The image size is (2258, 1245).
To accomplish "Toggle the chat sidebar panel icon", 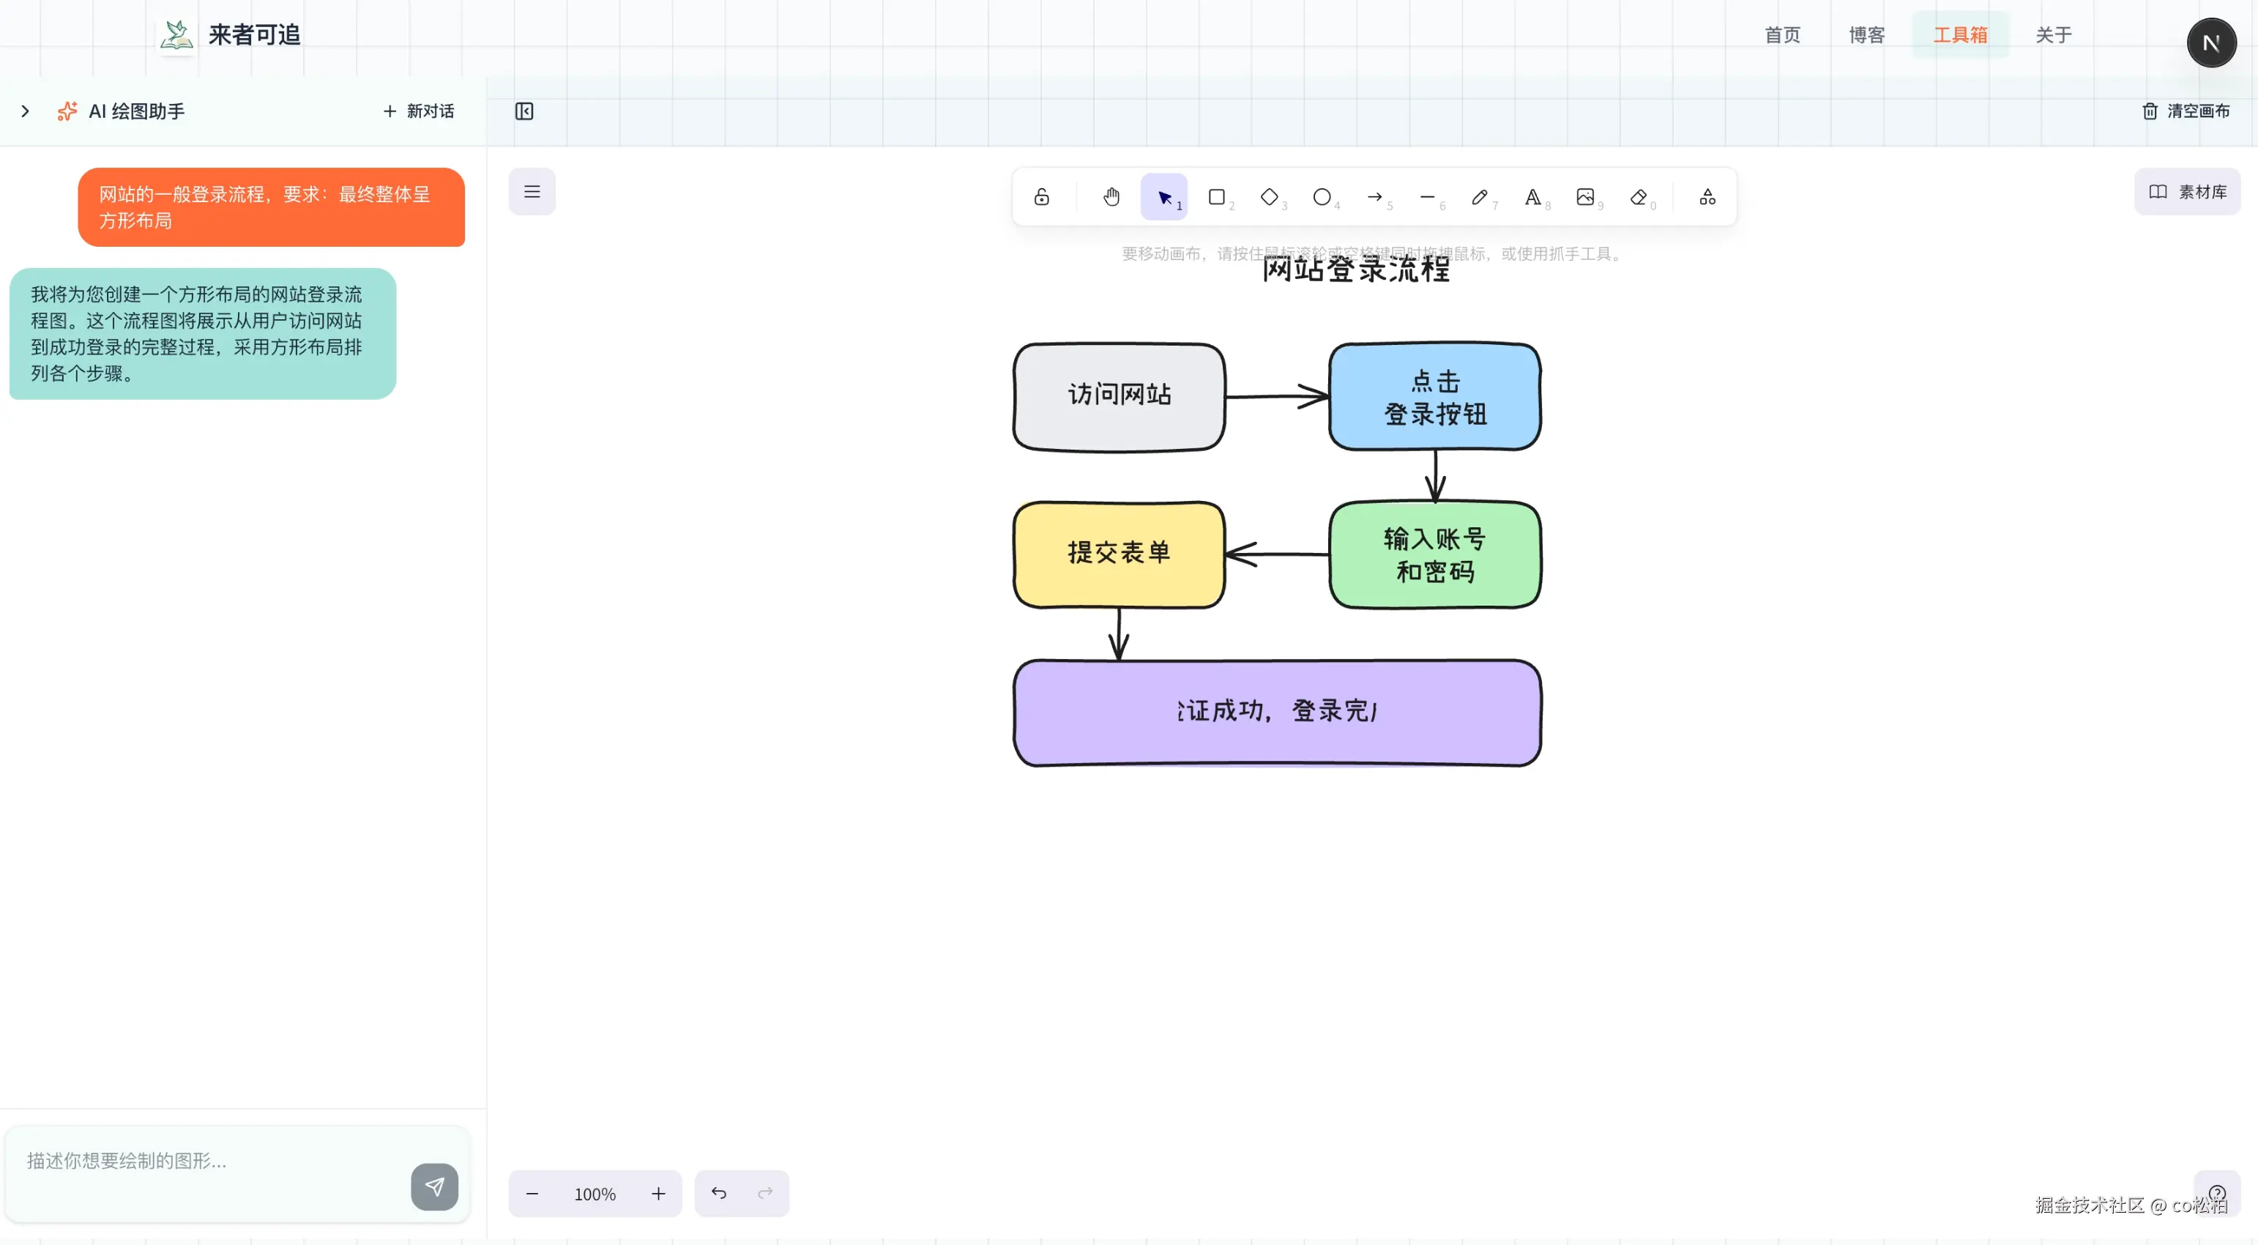I will point(524,111).
